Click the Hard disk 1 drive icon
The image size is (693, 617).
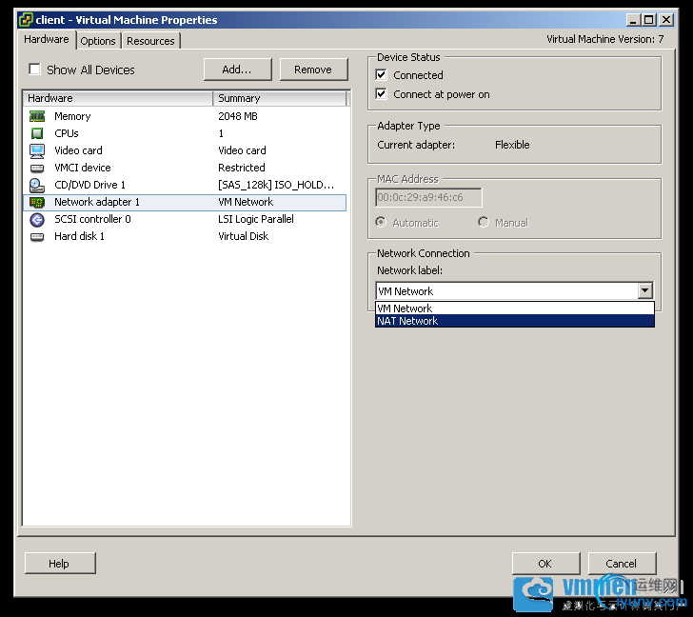[37, 237]
